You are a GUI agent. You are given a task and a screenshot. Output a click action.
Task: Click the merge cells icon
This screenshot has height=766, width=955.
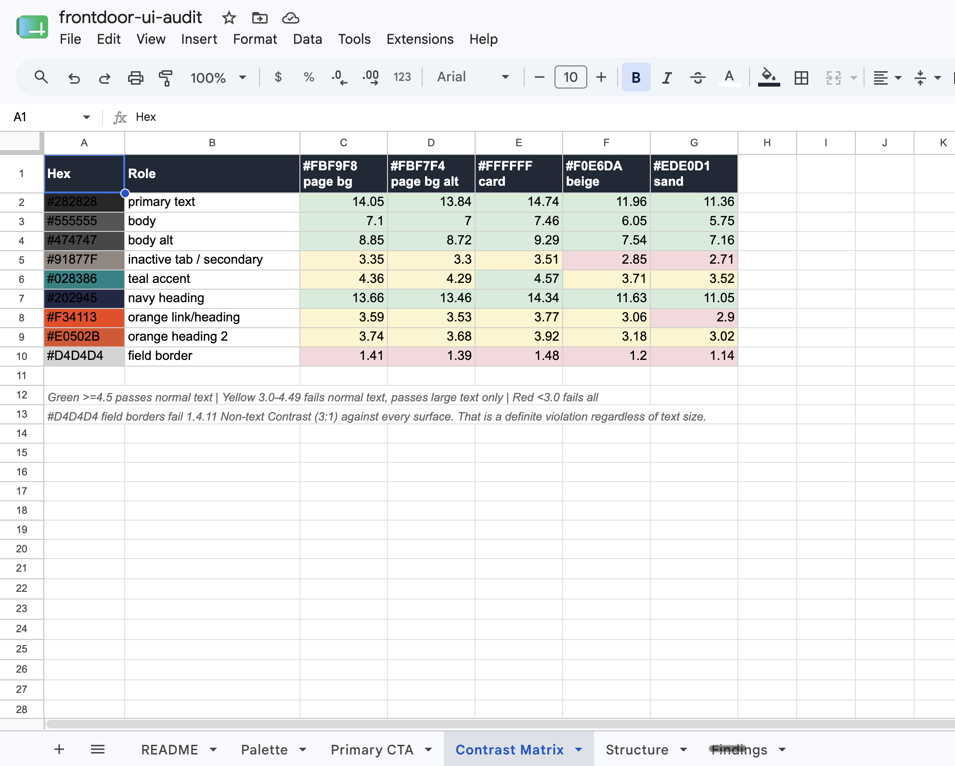pyautogui.click(x=833, y=77)
